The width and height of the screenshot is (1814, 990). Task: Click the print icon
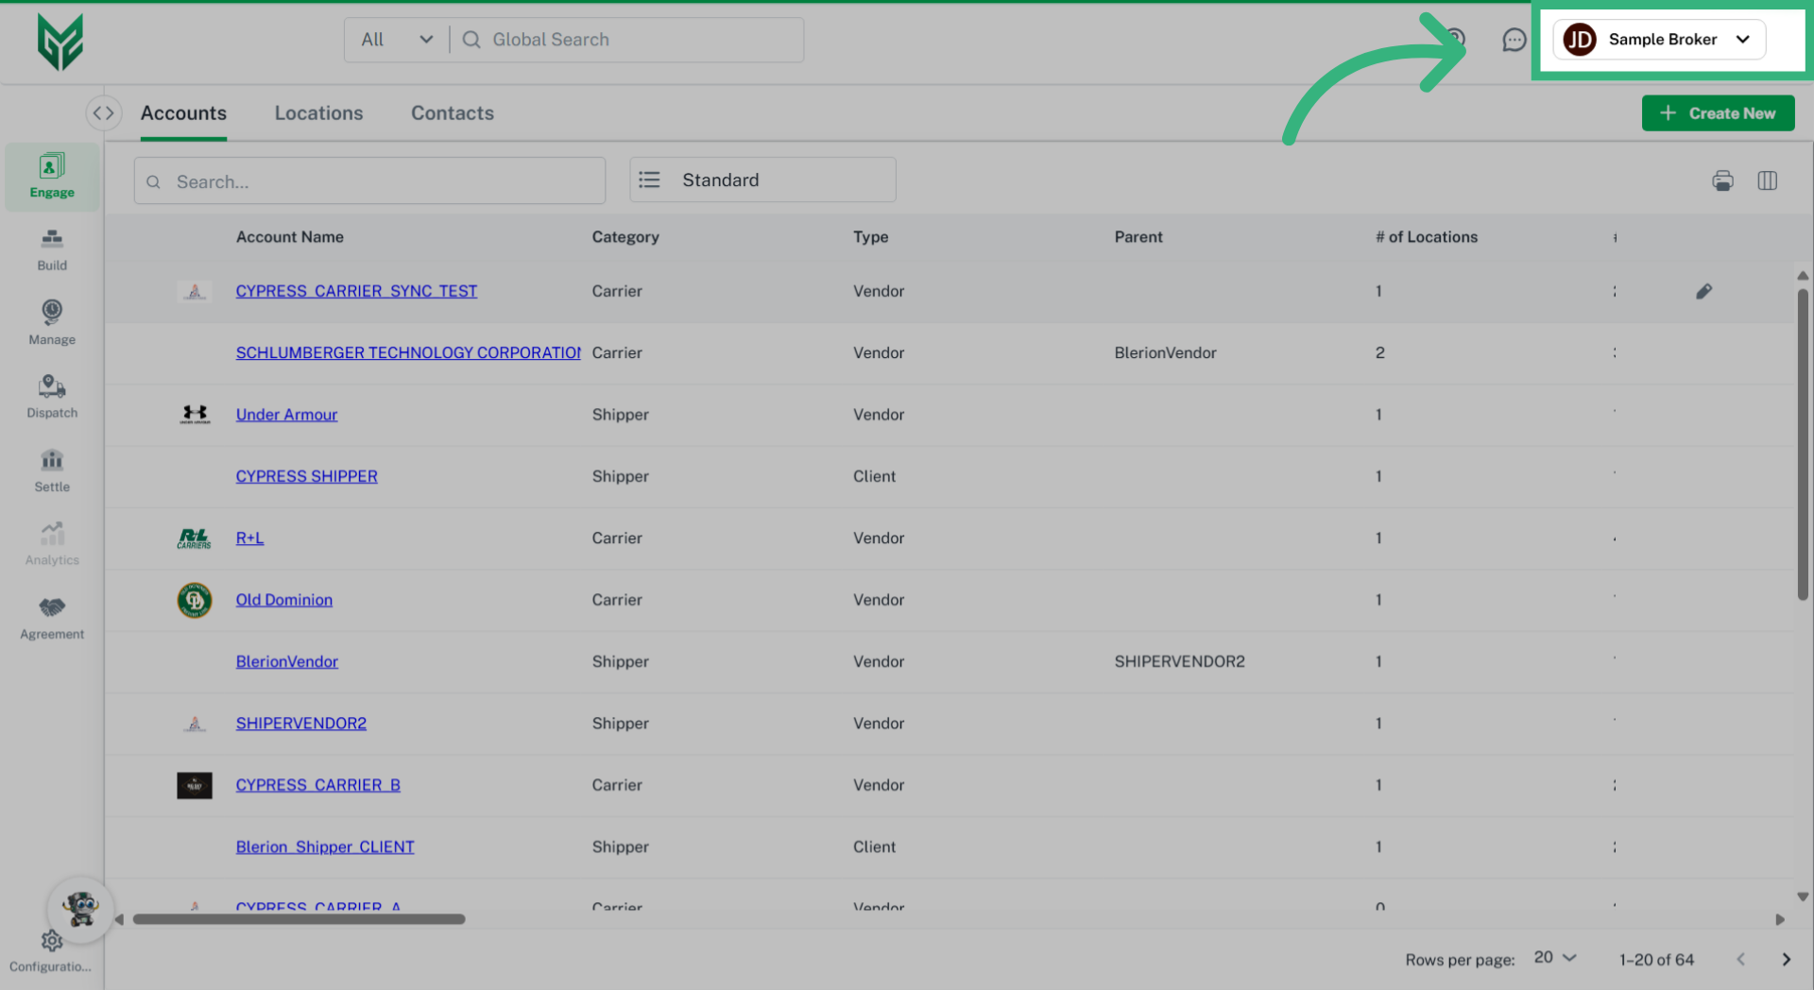pos(1722,180)
